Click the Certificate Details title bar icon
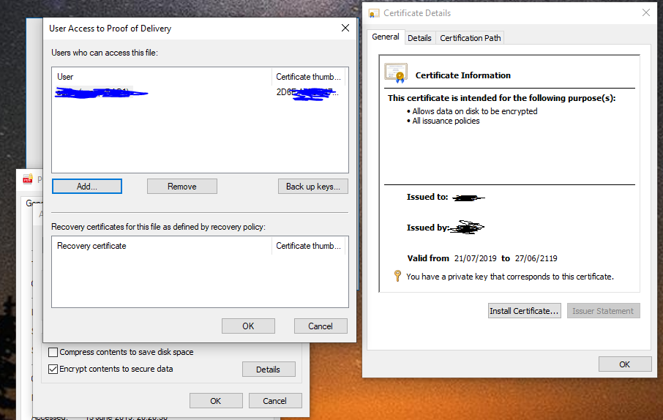 [374, 13]
